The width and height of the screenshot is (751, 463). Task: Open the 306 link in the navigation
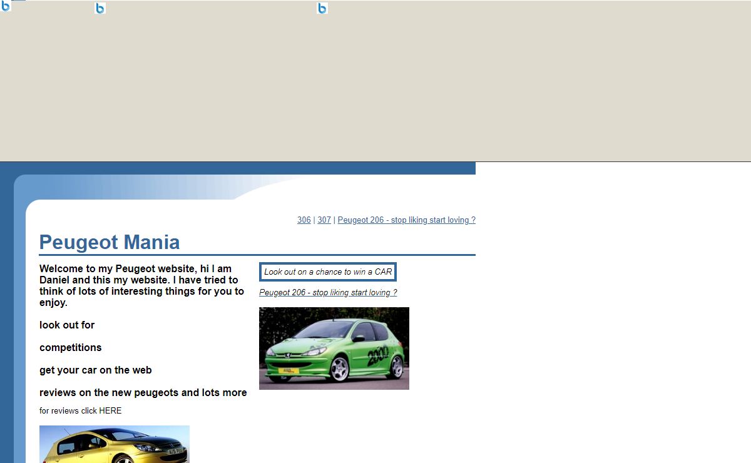304,220
